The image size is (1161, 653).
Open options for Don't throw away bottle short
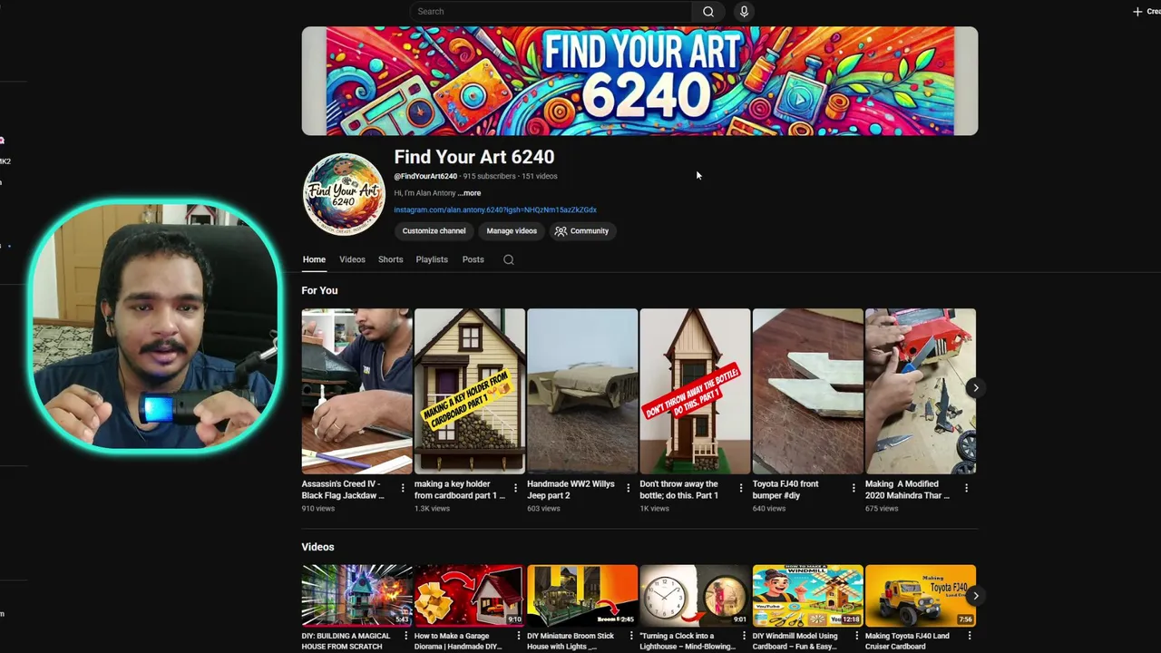(740, 488)
